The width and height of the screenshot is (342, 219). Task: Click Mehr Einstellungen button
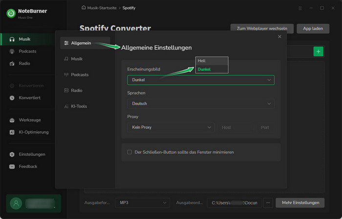[x=300, y=203]
